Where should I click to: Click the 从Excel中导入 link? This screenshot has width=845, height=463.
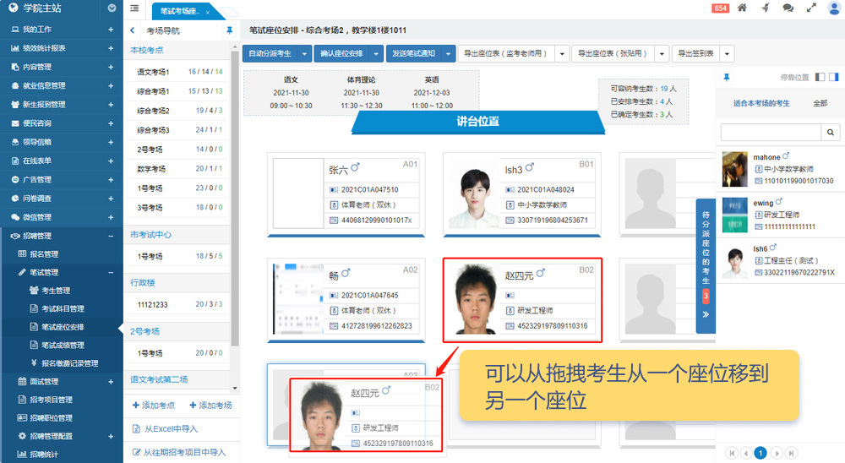[x=170, y=429]
